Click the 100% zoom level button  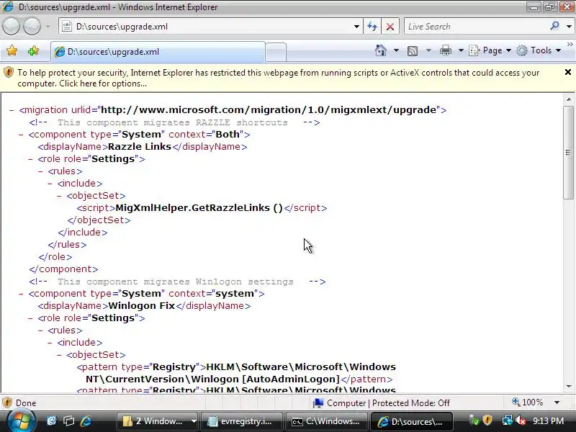pos(528,402)
